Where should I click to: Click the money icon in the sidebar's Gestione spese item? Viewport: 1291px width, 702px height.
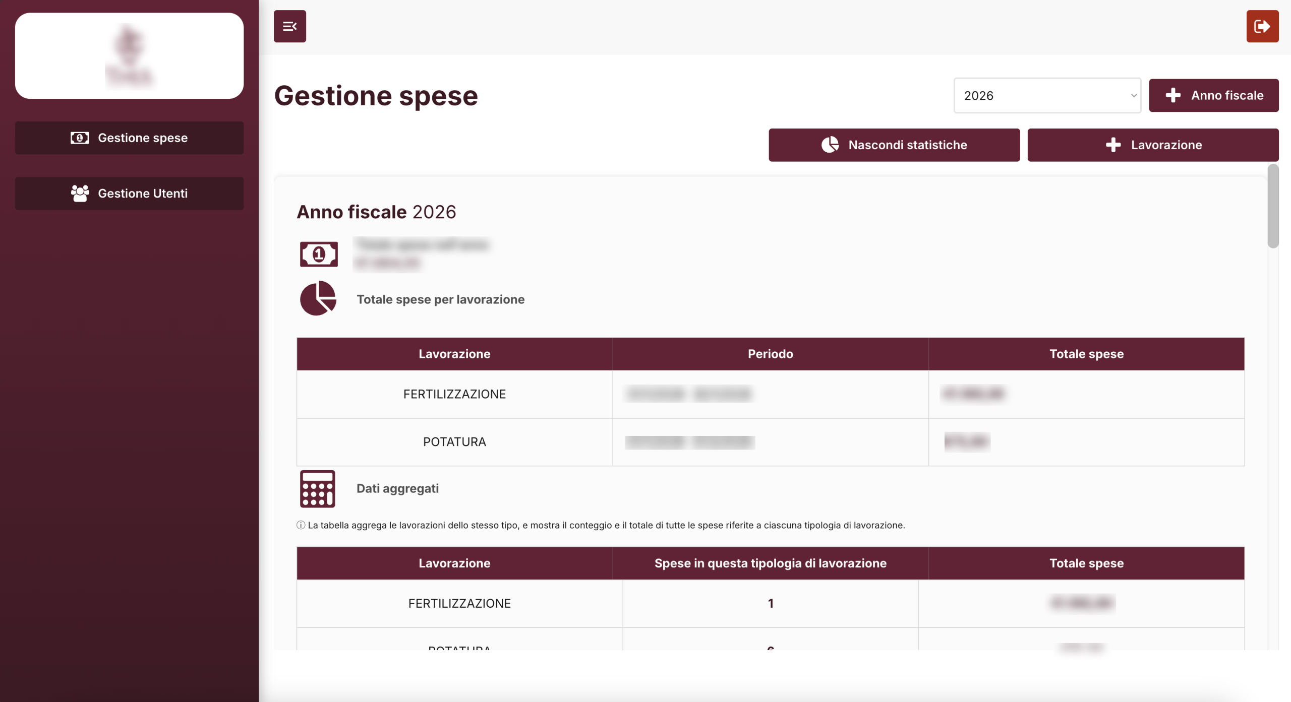(x=80, y=138)
